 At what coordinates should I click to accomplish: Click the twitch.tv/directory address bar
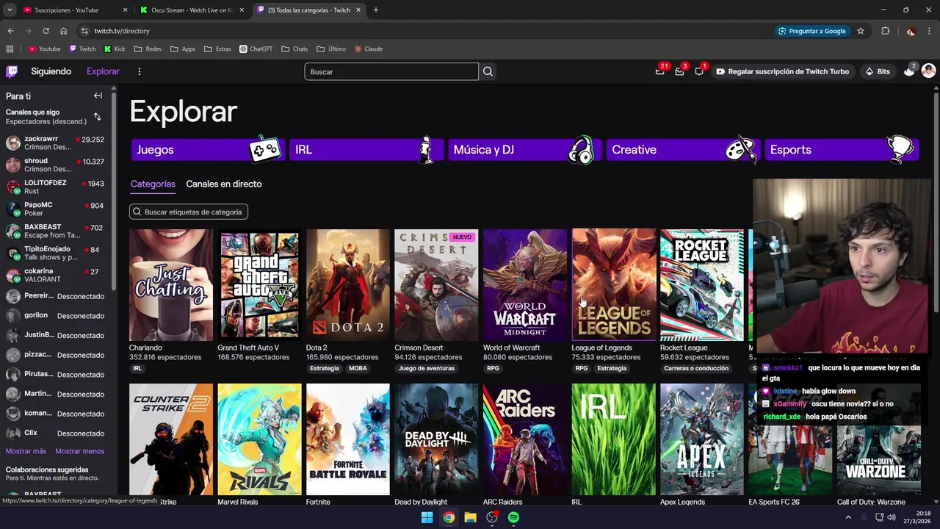click(426, 31)
